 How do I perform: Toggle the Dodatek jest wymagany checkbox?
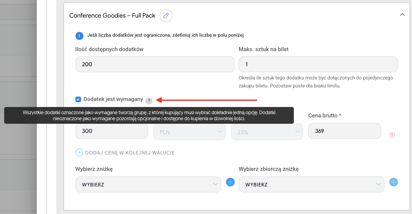(x=78, y=99)
